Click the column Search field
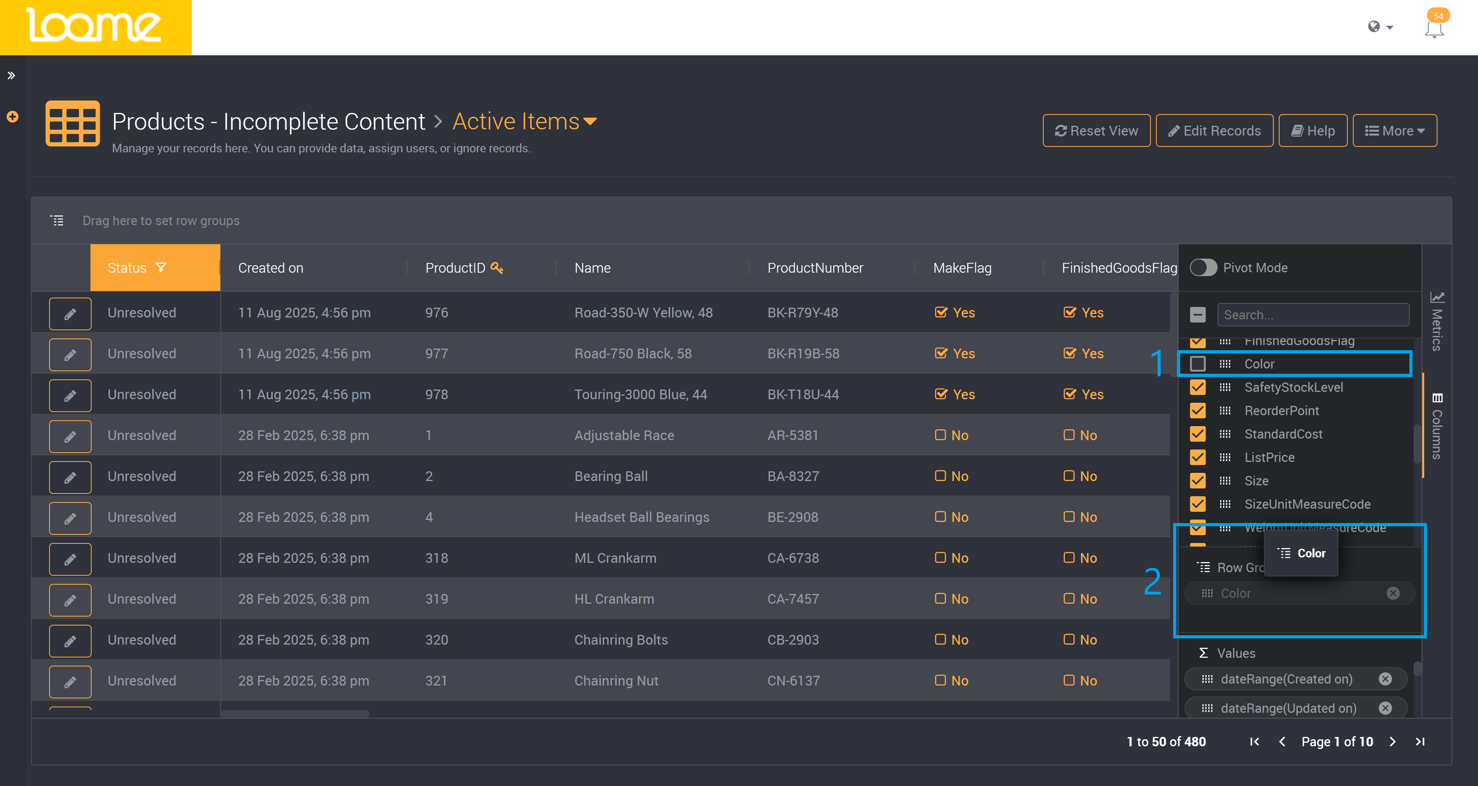1478x786 pixels. tap(1313, 315)
